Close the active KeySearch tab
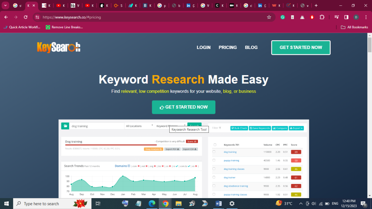372x209 pixels. click(x=34, y=5)
